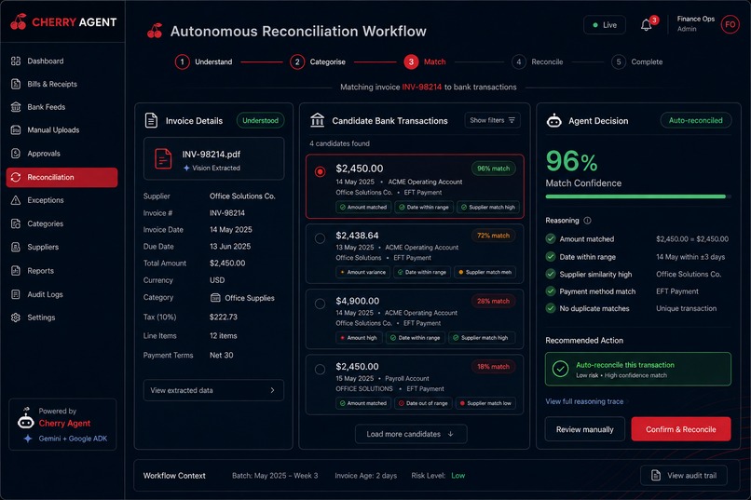Expand Load more candidates
Viewport: 751px width, 500px height.
point(411,434)
